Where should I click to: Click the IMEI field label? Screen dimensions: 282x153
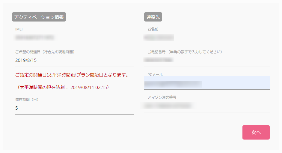[19, 29]
